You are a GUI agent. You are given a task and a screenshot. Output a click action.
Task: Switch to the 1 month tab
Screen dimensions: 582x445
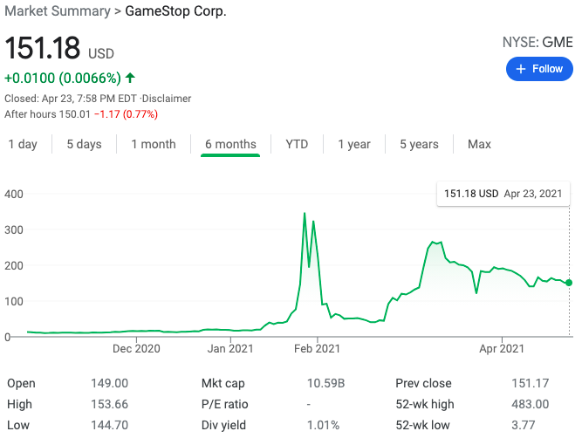(x=154, y=144)
